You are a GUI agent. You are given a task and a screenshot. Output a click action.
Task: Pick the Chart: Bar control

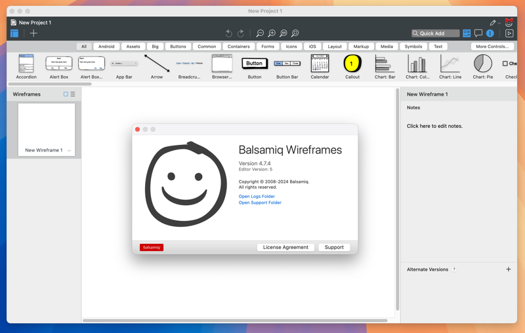(x=385, y=66)
